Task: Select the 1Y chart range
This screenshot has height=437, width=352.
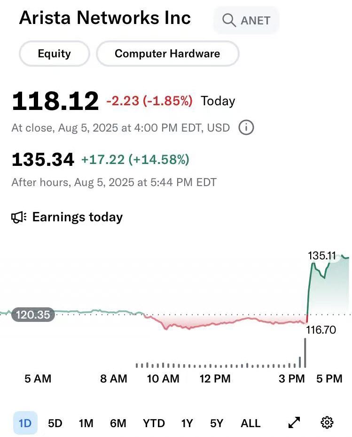Action: point(187,423)
